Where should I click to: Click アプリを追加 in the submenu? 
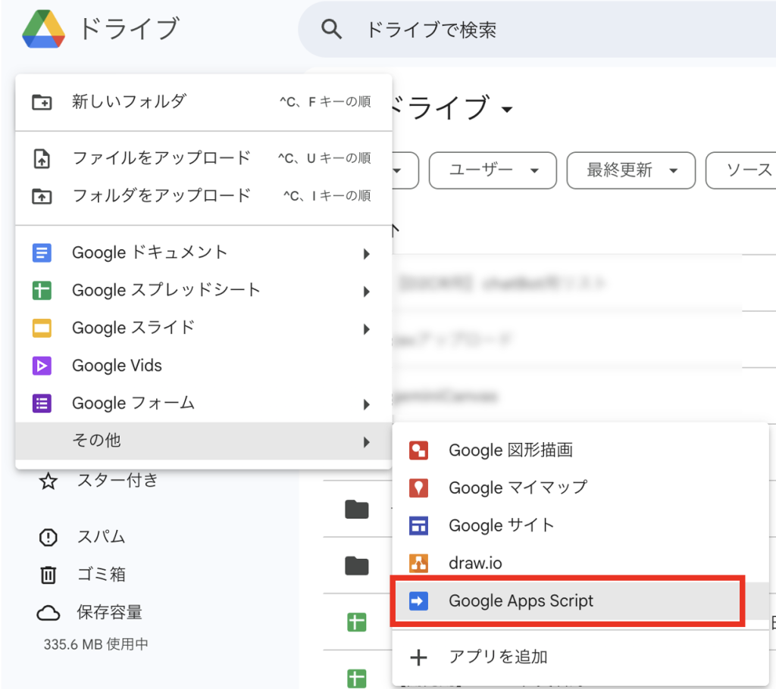pos(497,657)
